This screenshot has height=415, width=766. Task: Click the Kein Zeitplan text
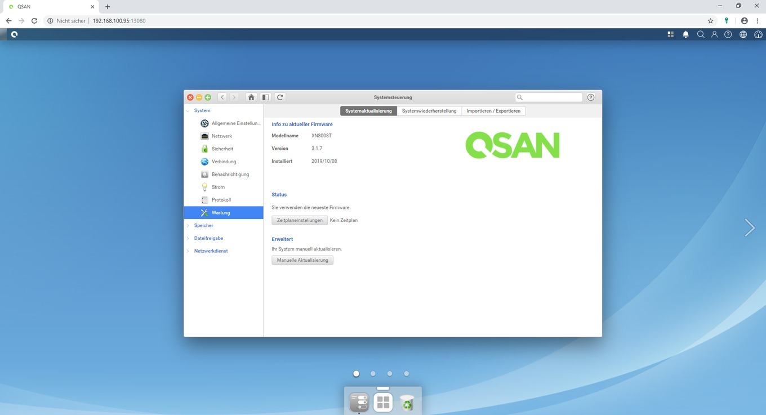pos(344,220)
